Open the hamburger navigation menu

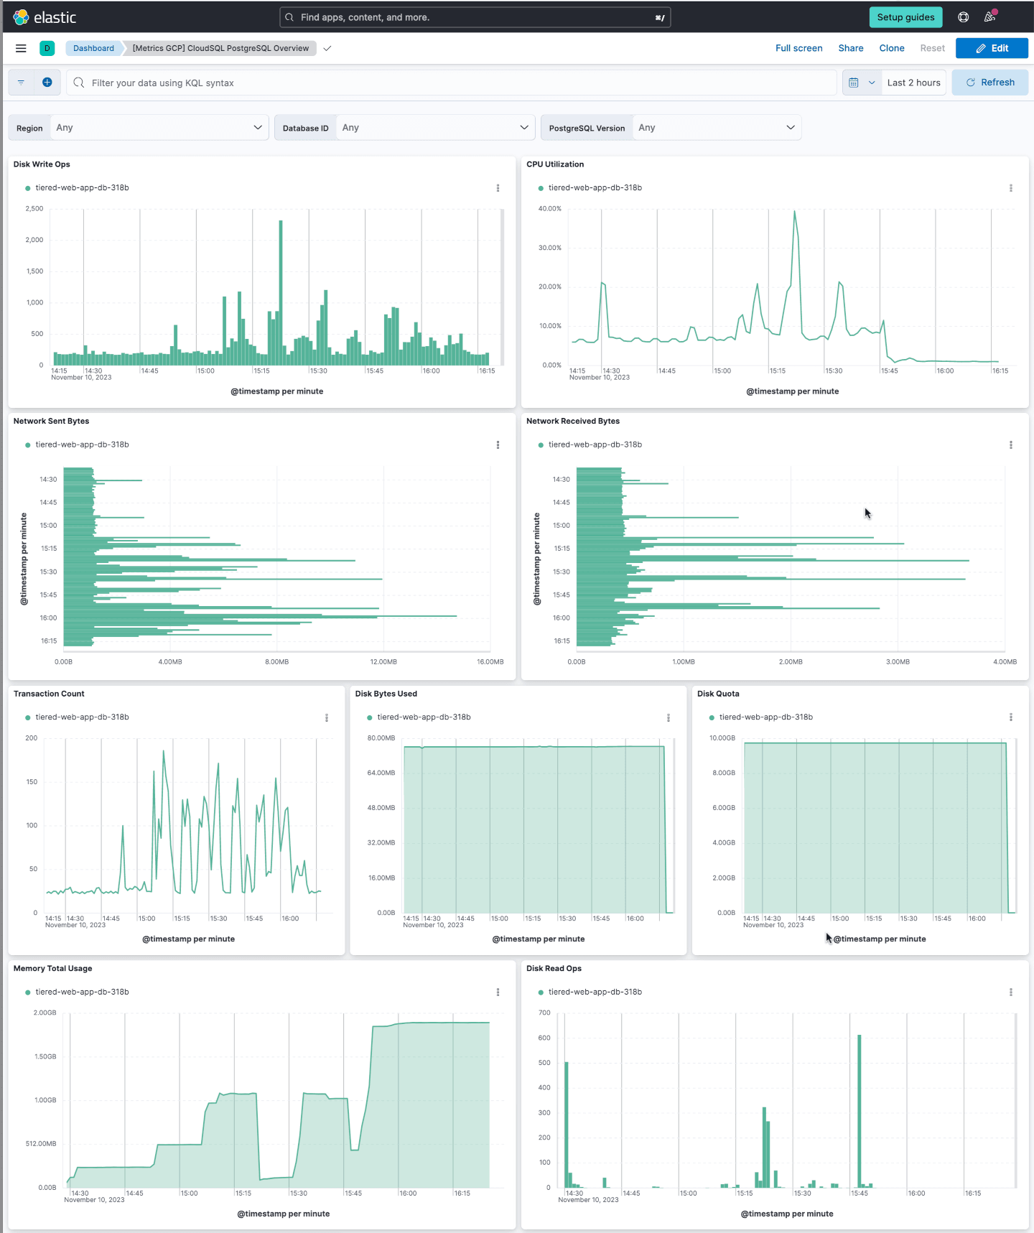(x=21, y=48)
